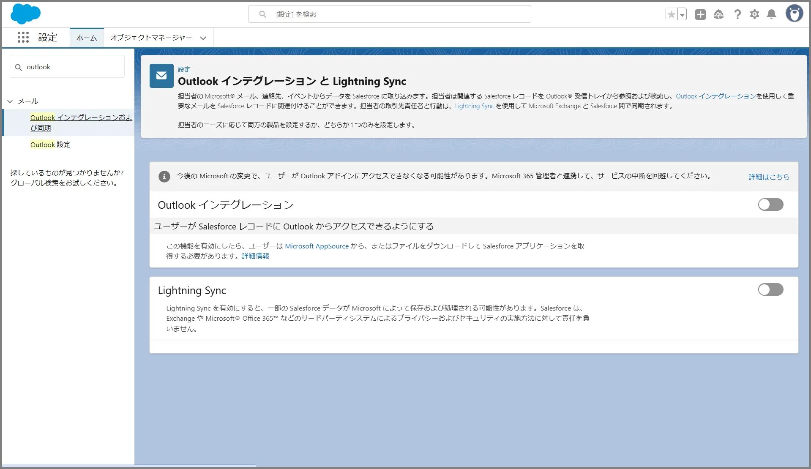This screenshot has height=469, width=811.
Task: Open the user profile avatar
Action: click(795, 14)
